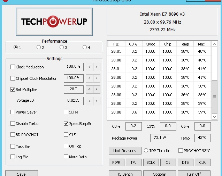Open the FIVR settings

pos(116,162)
